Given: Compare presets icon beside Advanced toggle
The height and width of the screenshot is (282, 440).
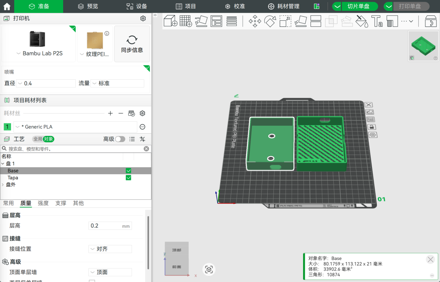Looking at the screenshot, I should [143, 139].
